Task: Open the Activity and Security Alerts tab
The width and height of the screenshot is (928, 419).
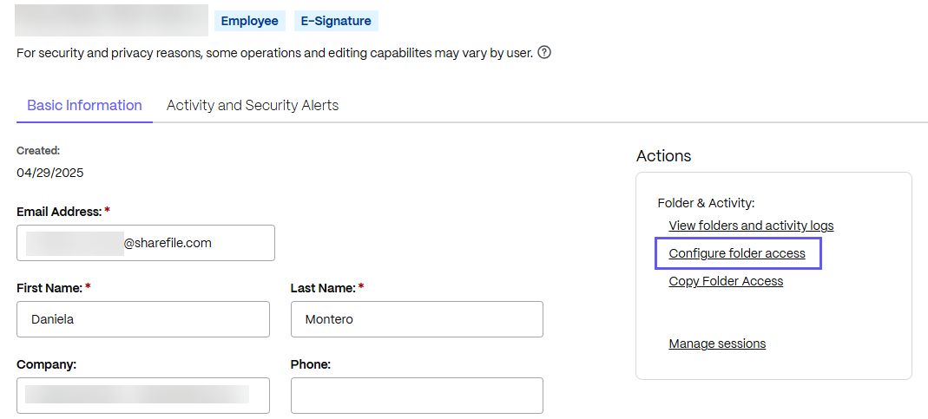Action: tap(253, 106)
